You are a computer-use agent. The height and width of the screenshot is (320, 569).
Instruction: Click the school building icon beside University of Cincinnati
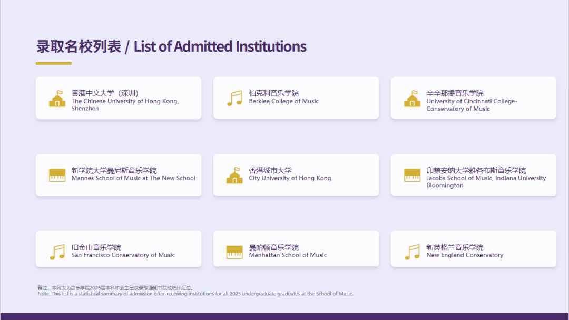(x=412, y=99)
